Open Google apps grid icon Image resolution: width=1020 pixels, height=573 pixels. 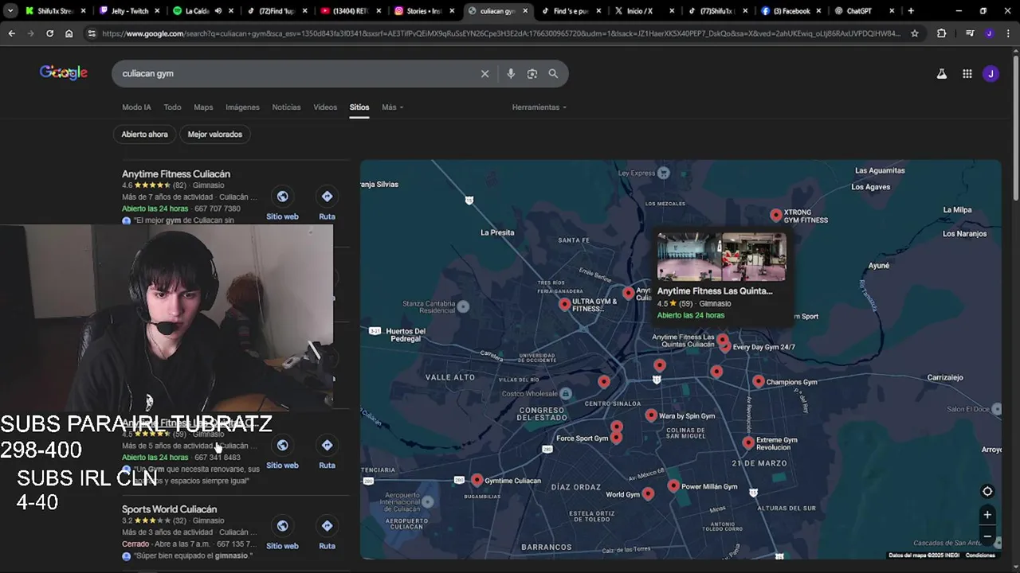967,73
